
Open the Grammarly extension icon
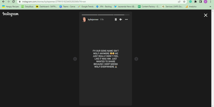click(x=190, y=2)
